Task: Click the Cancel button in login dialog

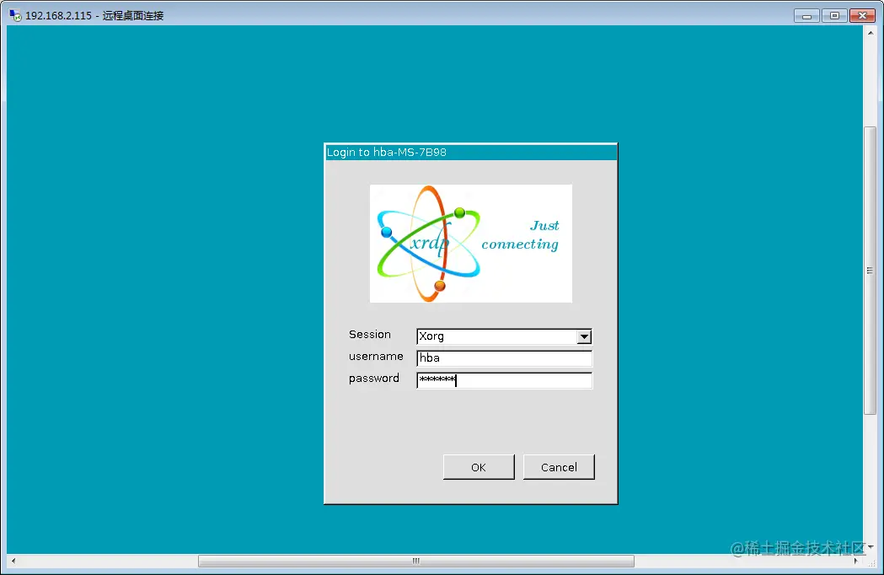Action: [x=559, y=467]
